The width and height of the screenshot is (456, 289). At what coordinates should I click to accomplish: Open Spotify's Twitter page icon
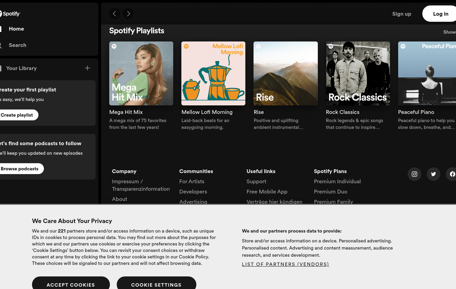click(434, 174)
